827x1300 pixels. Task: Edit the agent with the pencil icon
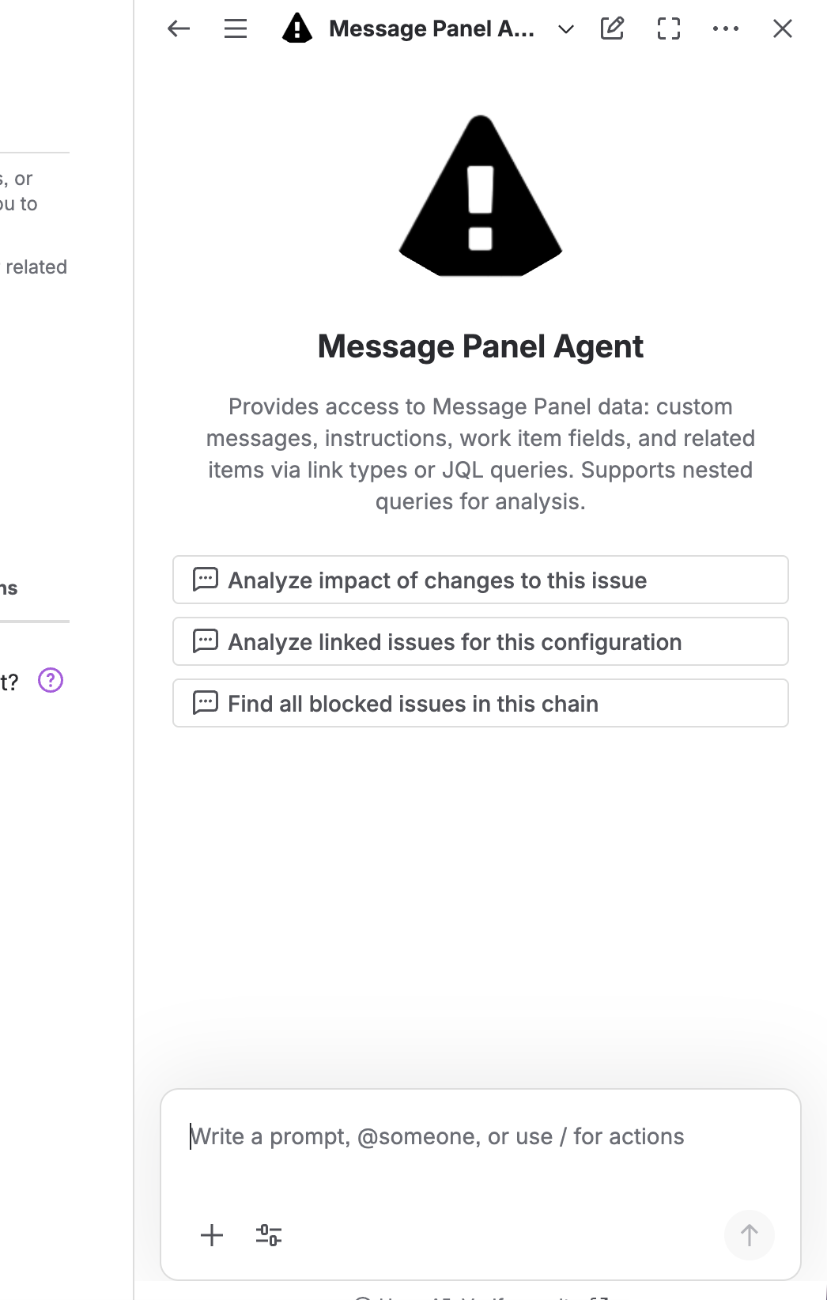(612, 28)
